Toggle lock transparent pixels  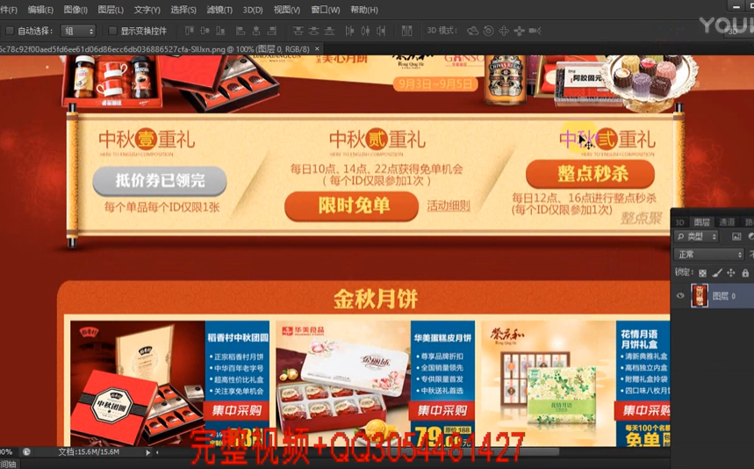[702, 273]
